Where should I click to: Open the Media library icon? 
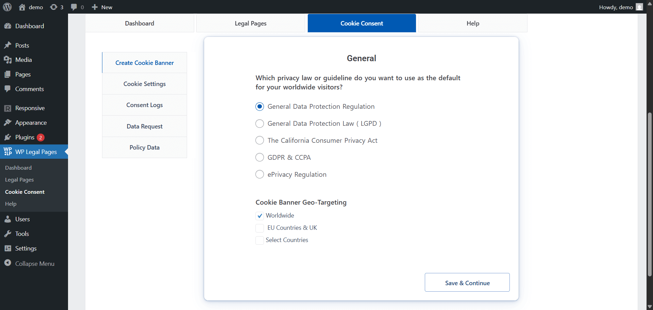[8, 60]
